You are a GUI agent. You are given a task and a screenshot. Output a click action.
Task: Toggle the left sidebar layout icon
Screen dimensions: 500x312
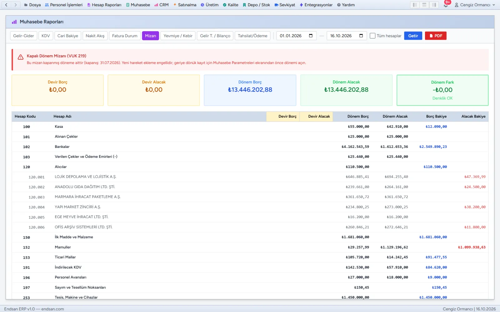pos(415,5)
